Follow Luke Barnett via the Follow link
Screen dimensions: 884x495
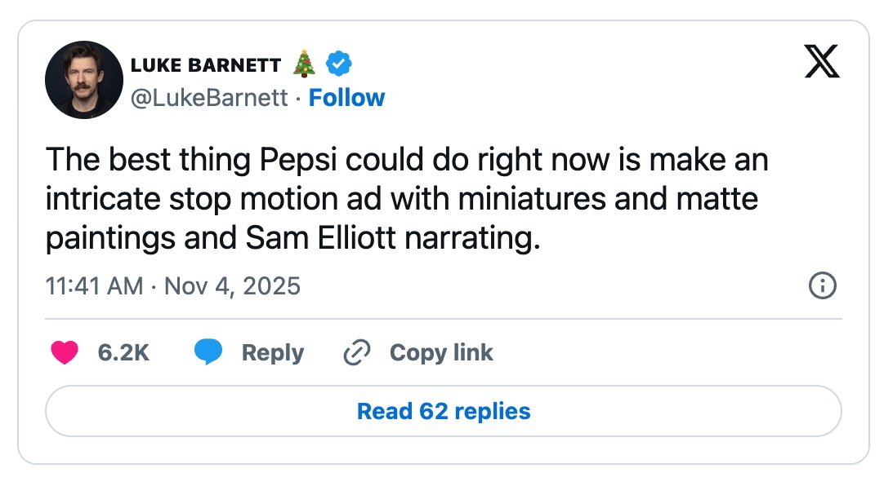[346, 98]
